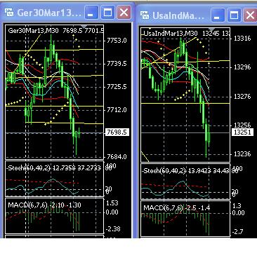Click the 13296 price scale value
Viewport: 257px width, 253px height.
pos(242,67)
